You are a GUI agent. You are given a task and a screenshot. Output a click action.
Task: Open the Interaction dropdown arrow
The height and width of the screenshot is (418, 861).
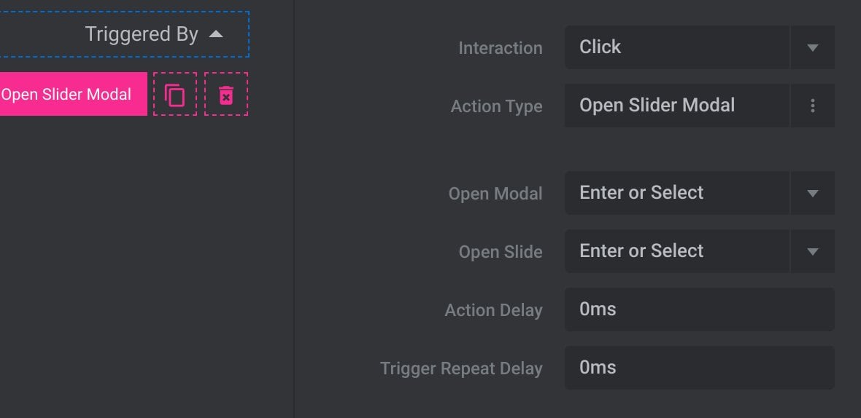tap(813, 47)
